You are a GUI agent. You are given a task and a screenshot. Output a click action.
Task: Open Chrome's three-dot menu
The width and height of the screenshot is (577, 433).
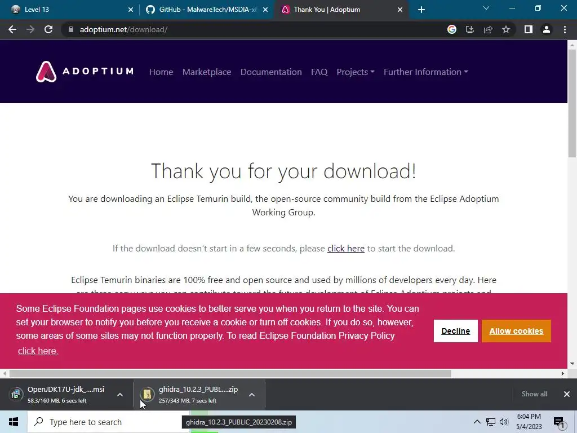(565, 29)
